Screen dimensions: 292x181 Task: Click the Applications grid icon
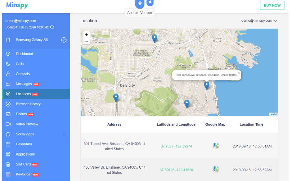click(x=8, y=154)
